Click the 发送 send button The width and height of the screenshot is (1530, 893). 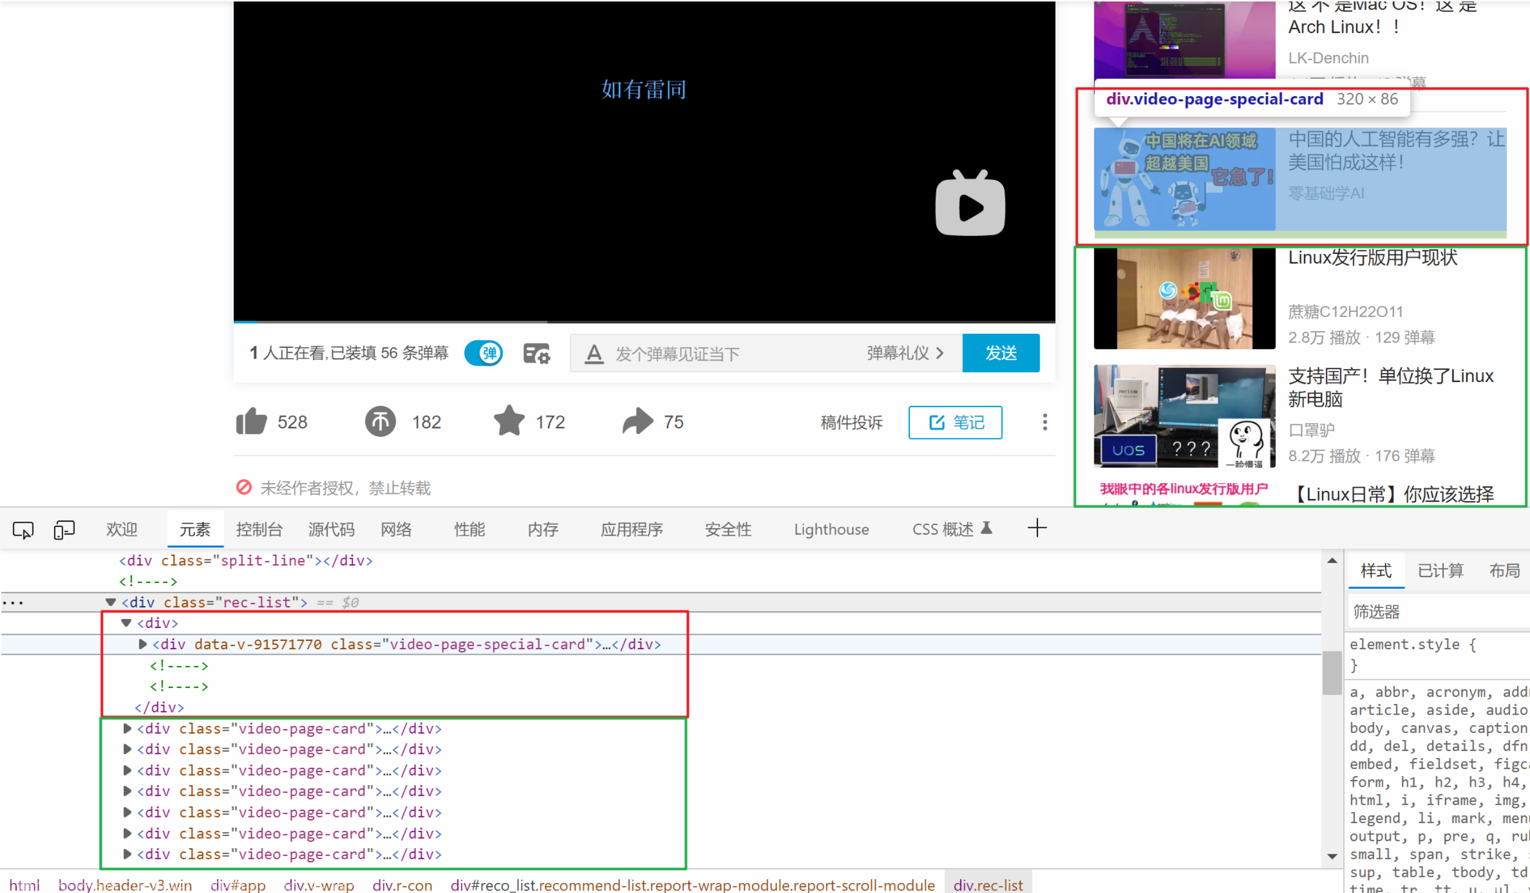(x=1000, y=353)
